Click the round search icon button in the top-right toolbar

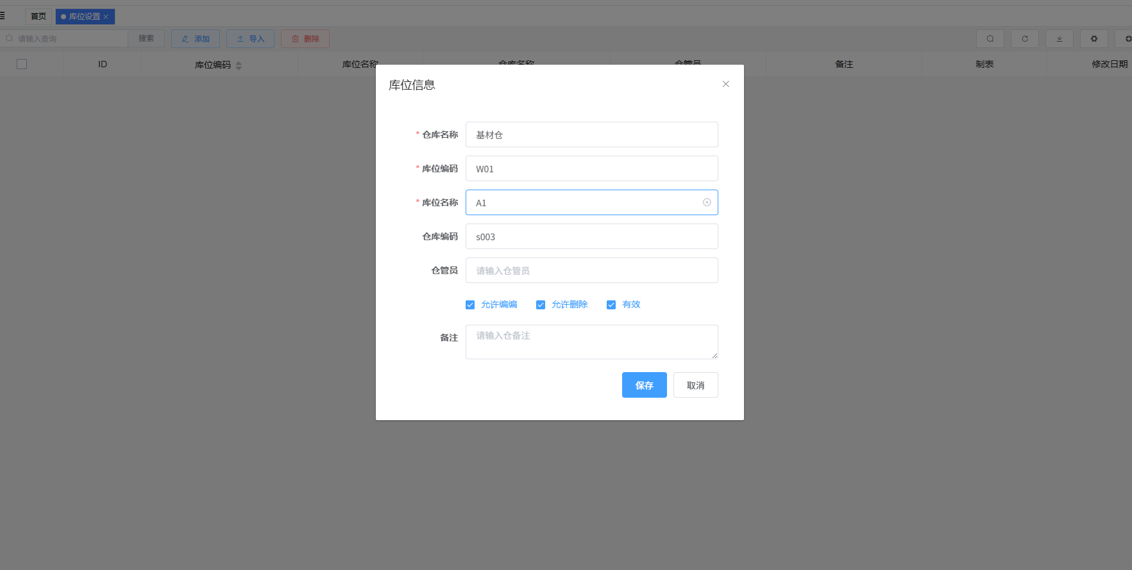point(990,39)
